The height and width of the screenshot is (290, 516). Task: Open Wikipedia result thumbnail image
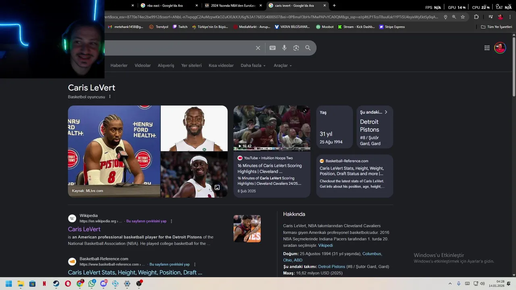[x=247, y=229]
